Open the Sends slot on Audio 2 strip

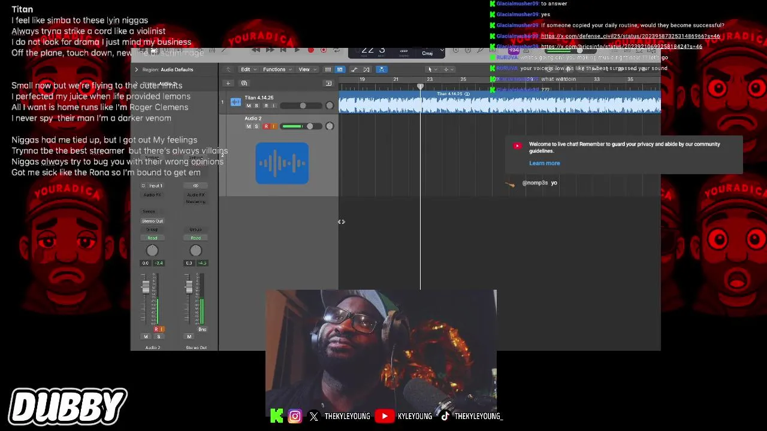[149, 211]
